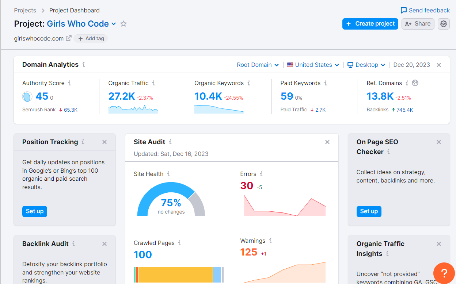This screenshot has height=284, width=456.
Task: Create a new project
Action: pyautogui.click(x=370, y=24)
